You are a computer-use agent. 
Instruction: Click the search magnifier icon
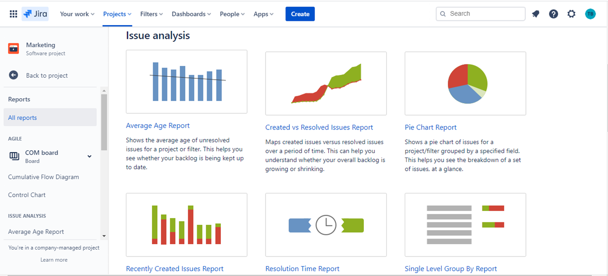point(442,14)
